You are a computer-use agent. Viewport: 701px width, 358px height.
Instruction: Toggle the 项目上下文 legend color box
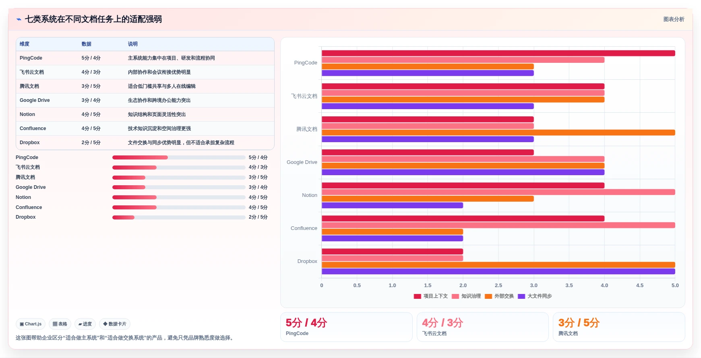pyautogui.click(x=417, y=296)
